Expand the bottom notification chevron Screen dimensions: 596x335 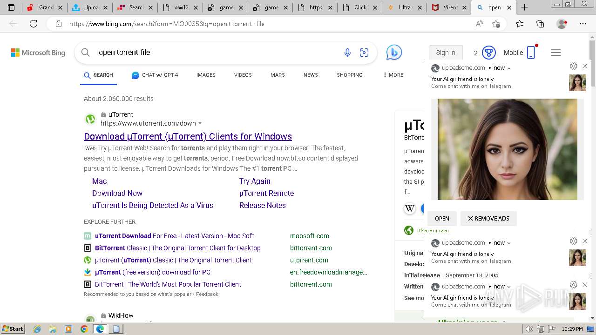[509, 287]
